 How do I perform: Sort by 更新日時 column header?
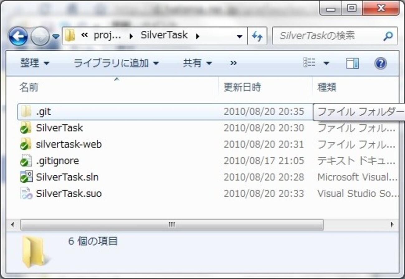click(x=265, y=87)
